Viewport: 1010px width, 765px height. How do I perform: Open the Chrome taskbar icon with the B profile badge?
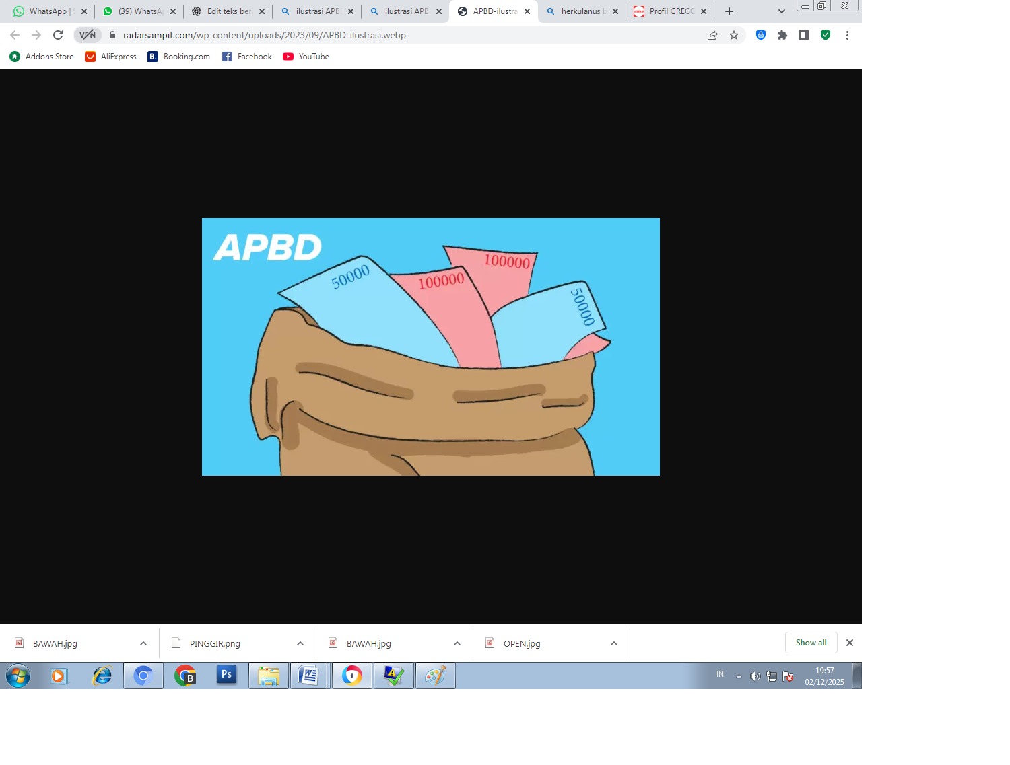click(185, 676)
